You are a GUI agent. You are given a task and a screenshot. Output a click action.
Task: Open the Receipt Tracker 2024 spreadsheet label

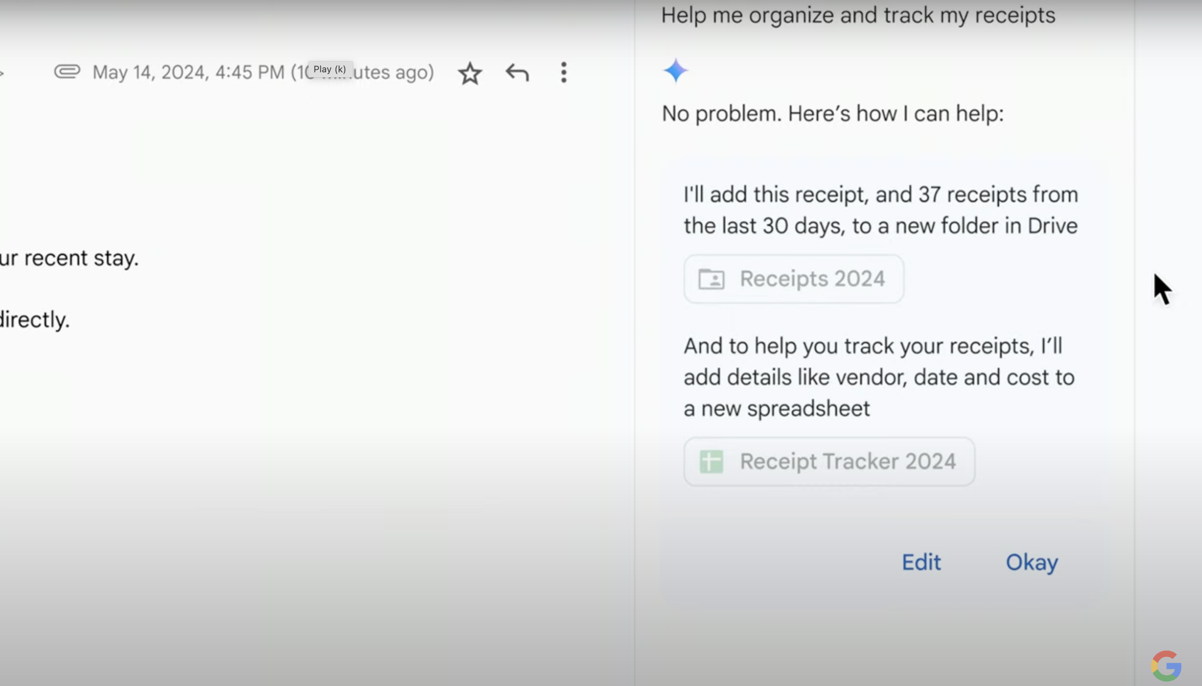coord(848,461)
